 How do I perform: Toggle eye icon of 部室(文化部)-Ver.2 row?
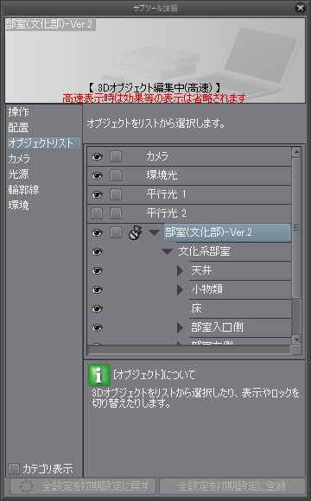tap(97, 233)
